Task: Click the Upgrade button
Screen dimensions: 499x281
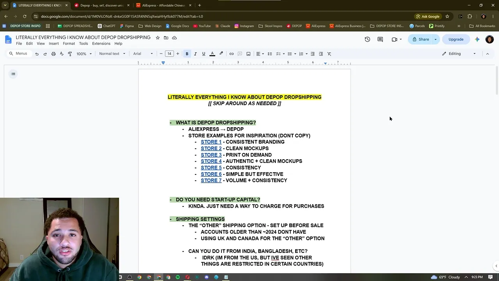Action: coord(456,39)
